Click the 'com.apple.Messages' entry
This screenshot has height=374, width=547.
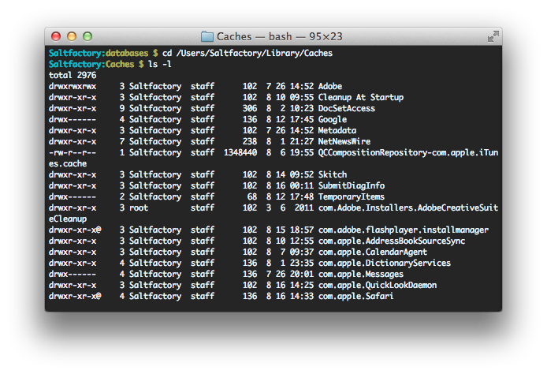point(361,275)
